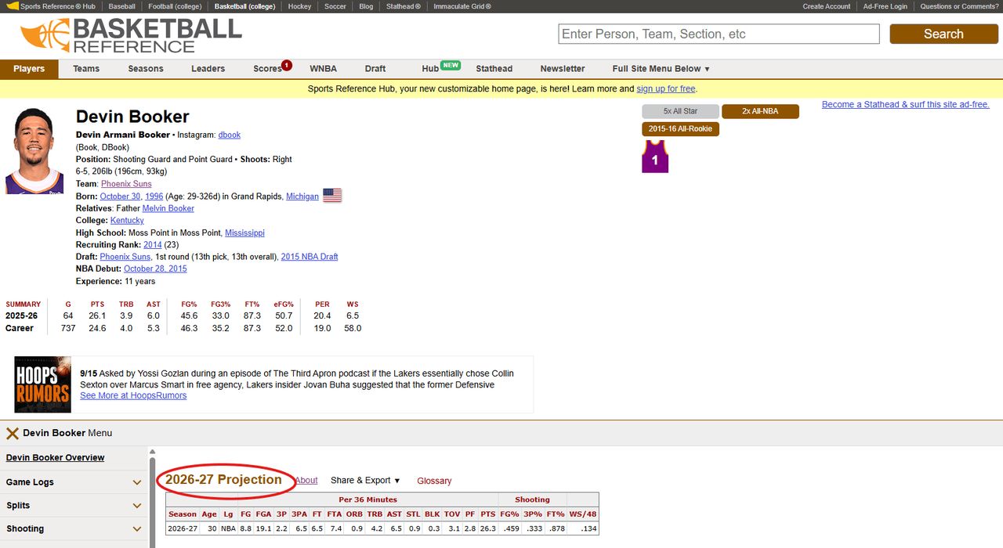The height and width of the screenshot is (548, 1003).
Task: Open the 2014 recruiting rank link
Action: click(152, 245)
